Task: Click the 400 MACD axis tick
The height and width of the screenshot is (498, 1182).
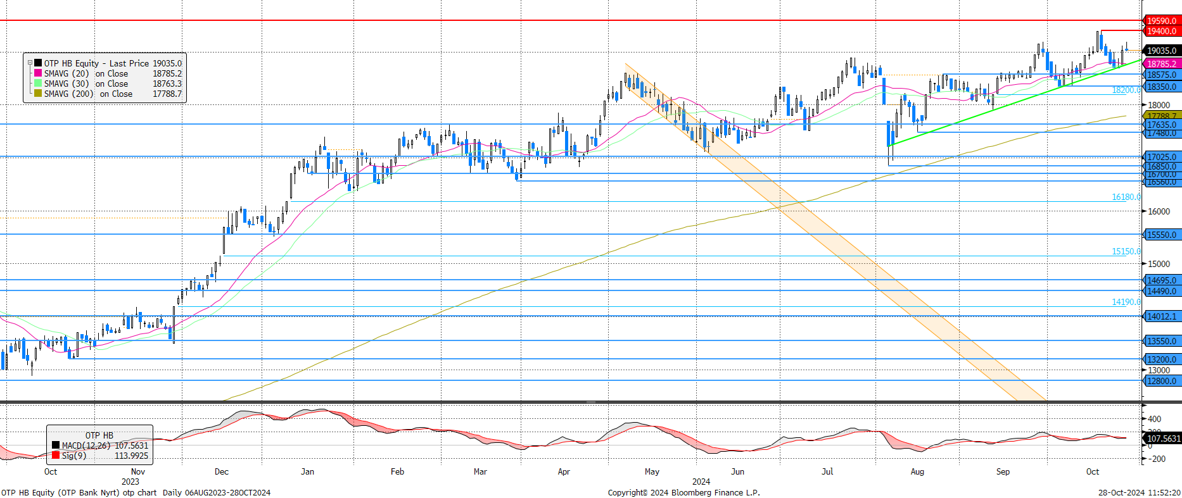Action: pyautogui.click(x=1155, y=419)
